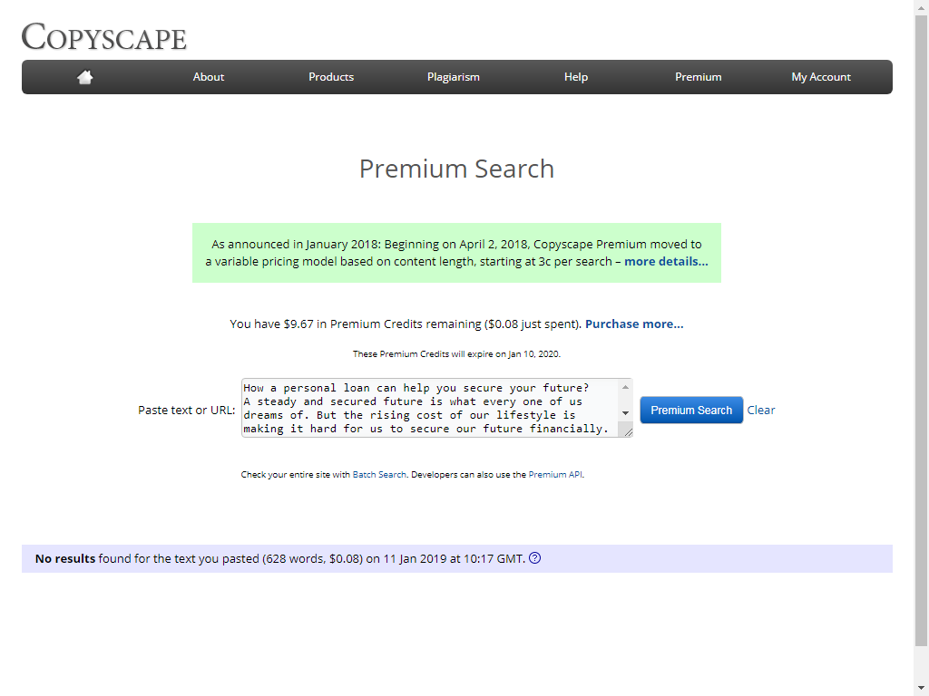The image size is (929, 696).
Task: Focus the Paste text or URL textarea
Action: pyautogui.click(x=436, y=408)
